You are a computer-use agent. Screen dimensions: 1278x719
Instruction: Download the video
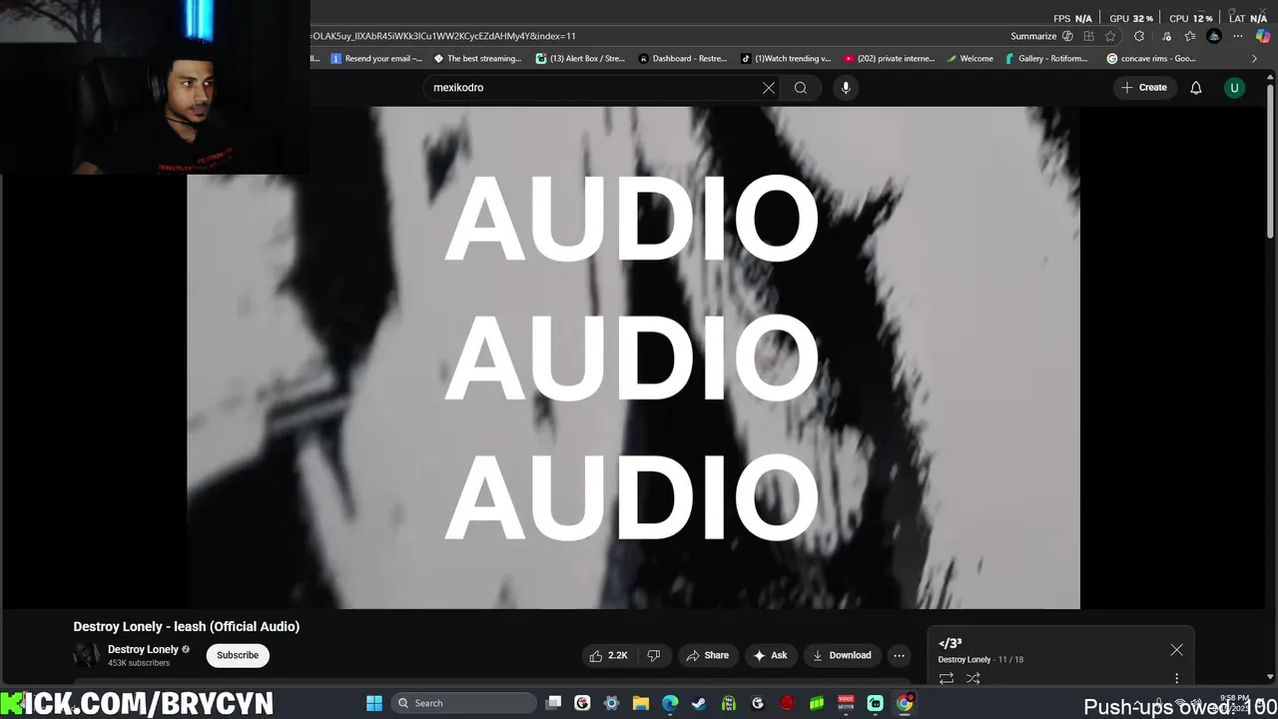(x=842, y=655)
